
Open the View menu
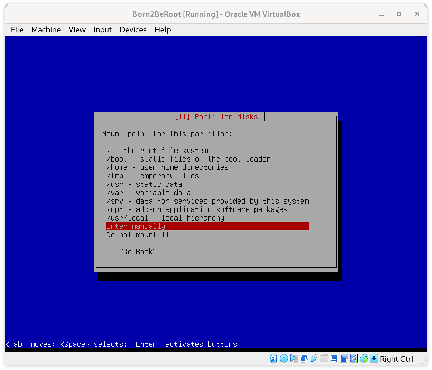click(77, 30)
